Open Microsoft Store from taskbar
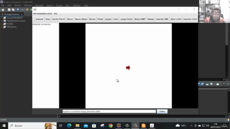This screenshot has width=230, height=129. [94, 126]
